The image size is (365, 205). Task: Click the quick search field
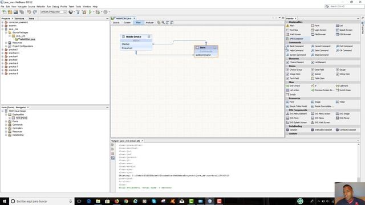(347, 6)
